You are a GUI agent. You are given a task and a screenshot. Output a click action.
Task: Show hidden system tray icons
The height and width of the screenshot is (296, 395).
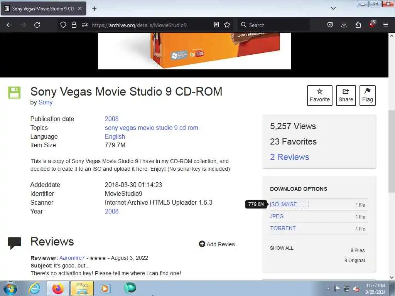tap(328, 289)
